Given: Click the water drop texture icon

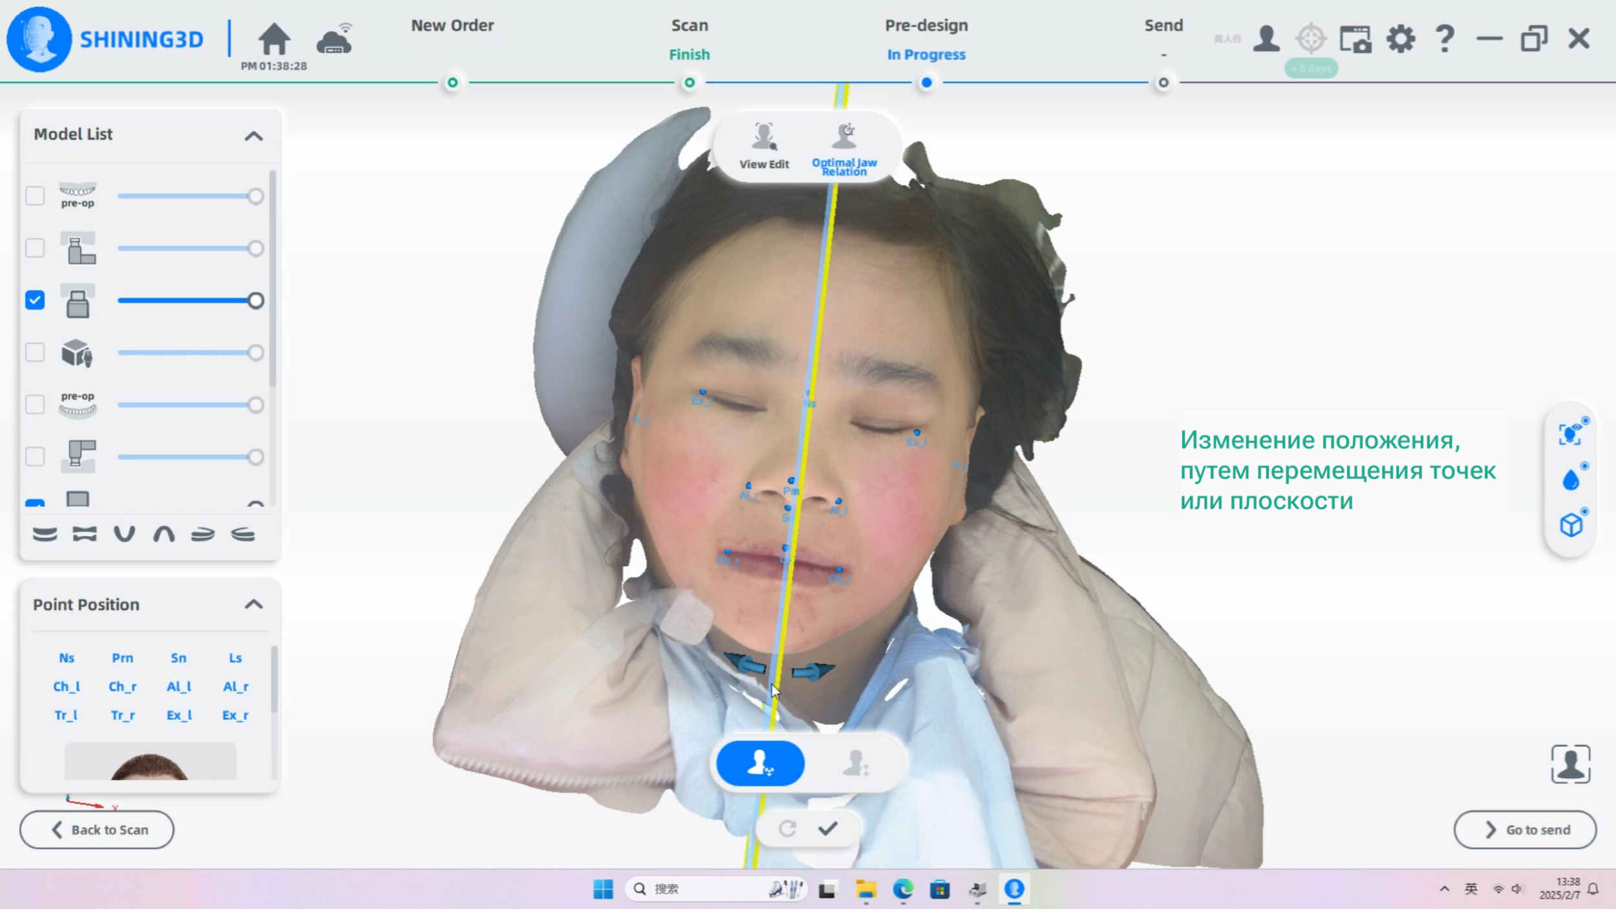Looking at the screenshot, I should [x=1571, y=480].
